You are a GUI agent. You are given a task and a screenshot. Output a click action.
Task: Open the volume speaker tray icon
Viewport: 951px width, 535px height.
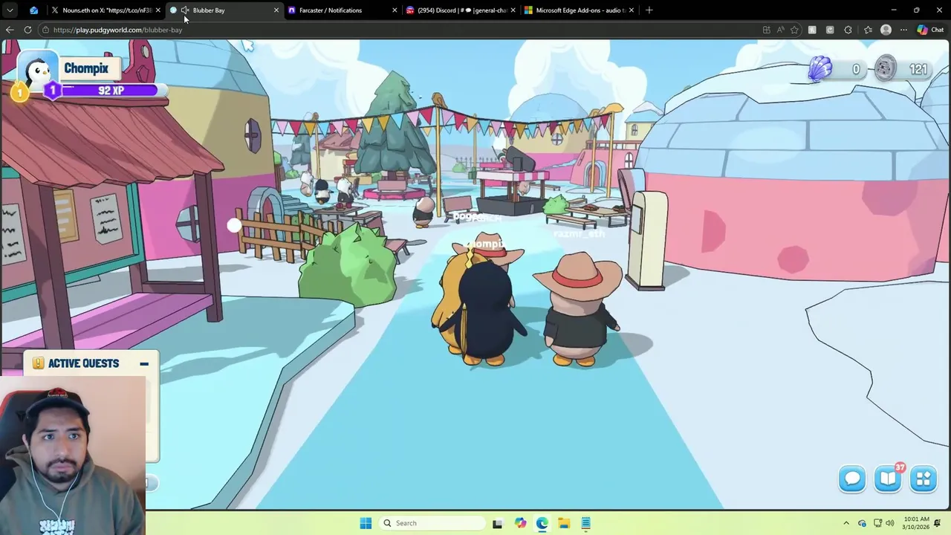[889, 523]
